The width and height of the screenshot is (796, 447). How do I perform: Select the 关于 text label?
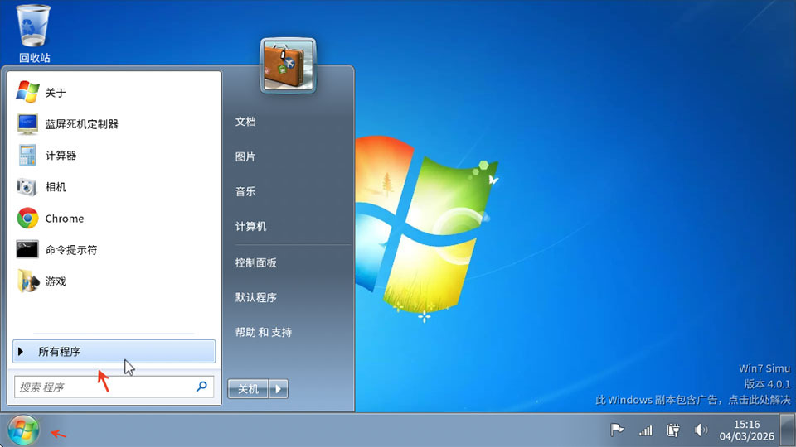pyautogui.click(x=56, y=93)
